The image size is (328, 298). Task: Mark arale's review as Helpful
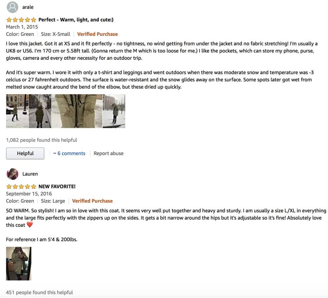pos(25,153)
